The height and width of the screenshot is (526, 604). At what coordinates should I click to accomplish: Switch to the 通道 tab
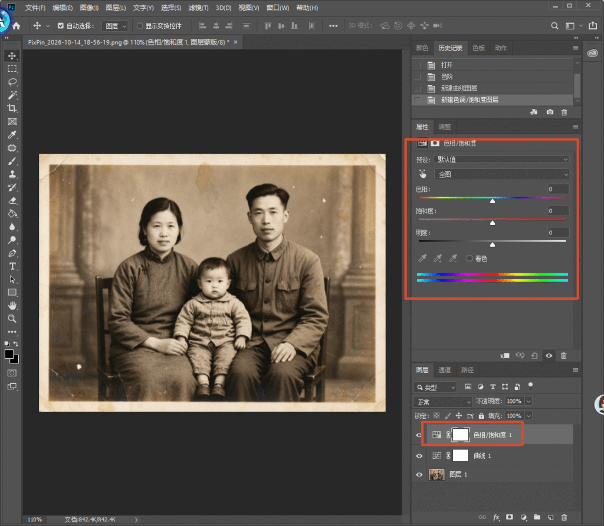pos(445,370)
